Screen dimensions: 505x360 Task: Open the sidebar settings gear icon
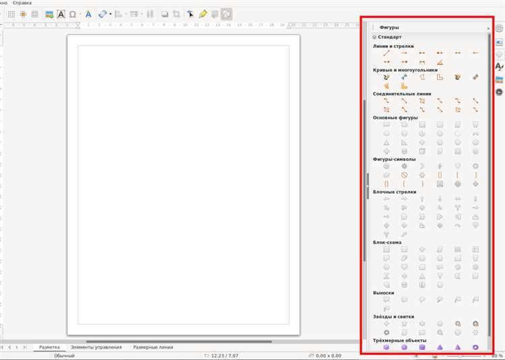coord(499,28)
